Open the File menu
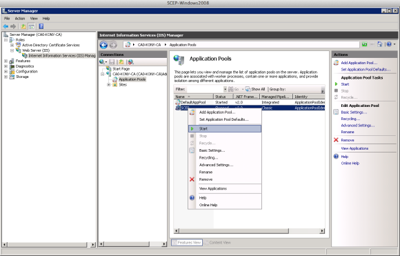Image resolution: width=400 pixels, height=256 pixels. 7,19
